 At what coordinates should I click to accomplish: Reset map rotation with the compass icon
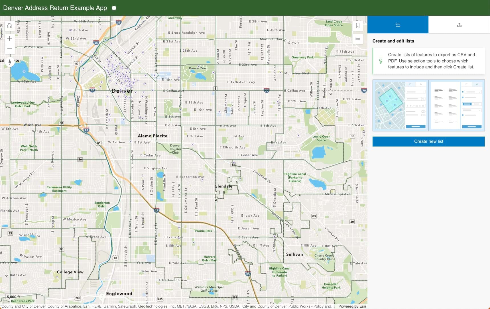tap(10, 62)
